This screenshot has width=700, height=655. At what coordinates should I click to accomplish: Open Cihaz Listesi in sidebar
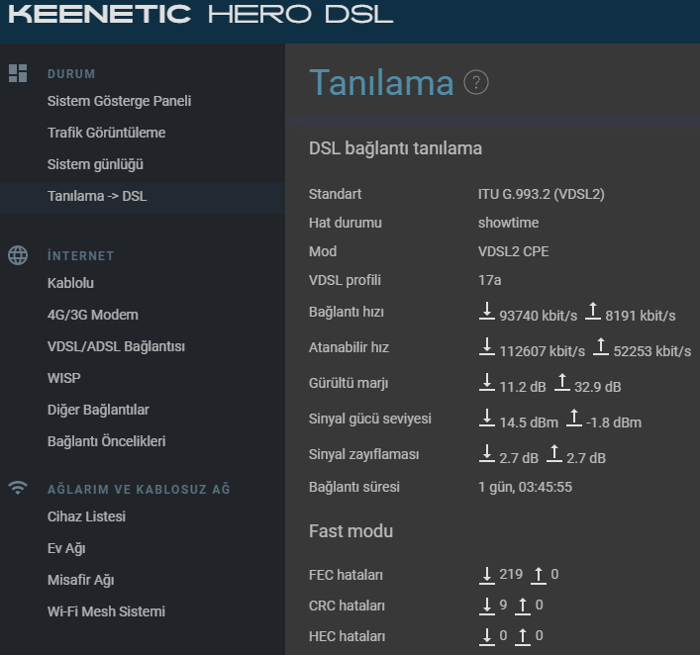(86, 516)
